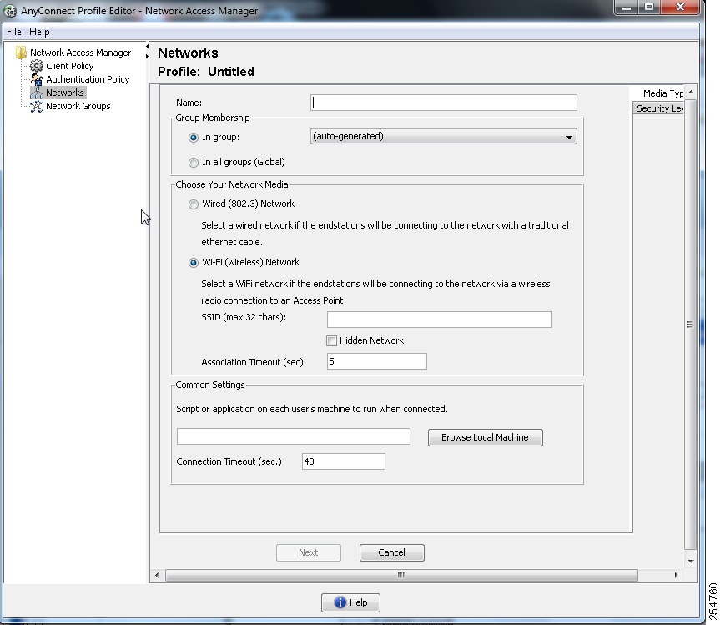Click the Security Level step tab
The width and height of the screenshot is (720, 625).
pos(658,108)
